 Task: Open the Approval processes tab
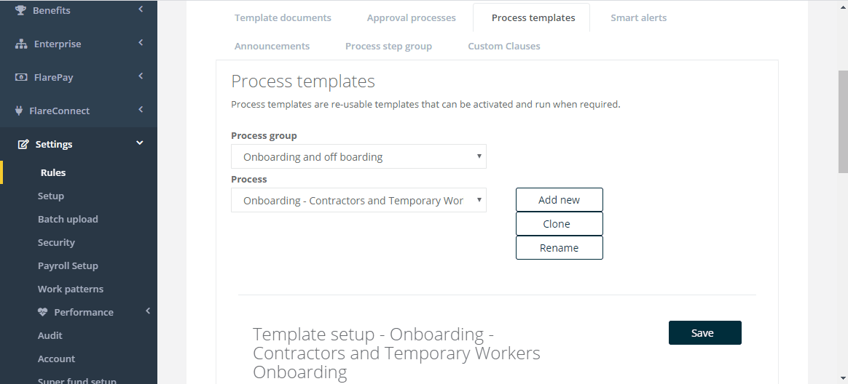point(411,18)
